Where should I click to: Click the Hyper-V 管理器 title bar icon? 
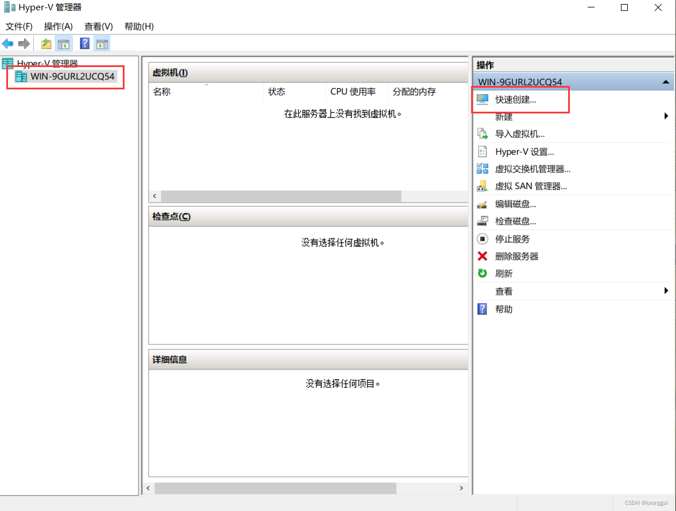(x=10, y=7)
